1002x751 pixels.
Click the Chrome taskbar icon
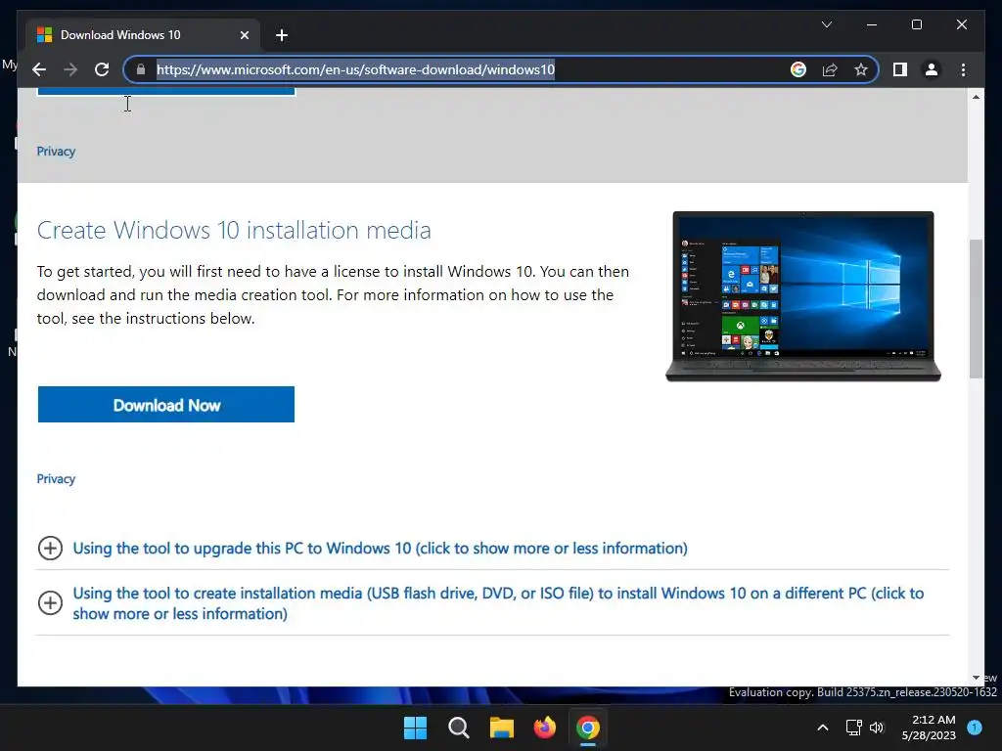(588, 728)
